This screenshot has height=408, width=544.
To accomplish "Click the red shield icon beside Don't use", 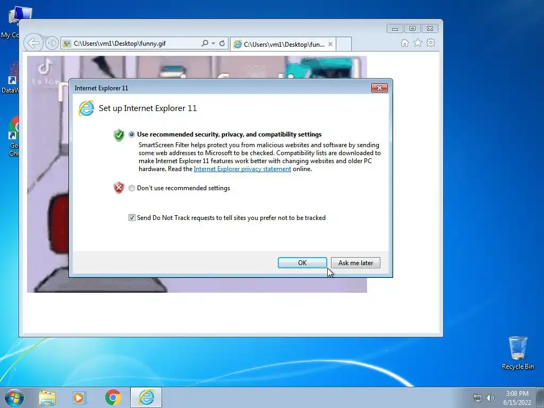I will tap(119, 188).
